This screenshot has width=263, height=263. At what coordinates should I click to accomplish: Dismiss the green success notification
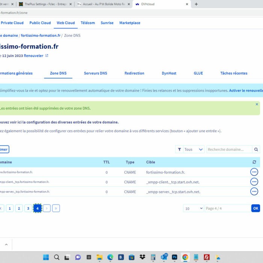(257, 104)
